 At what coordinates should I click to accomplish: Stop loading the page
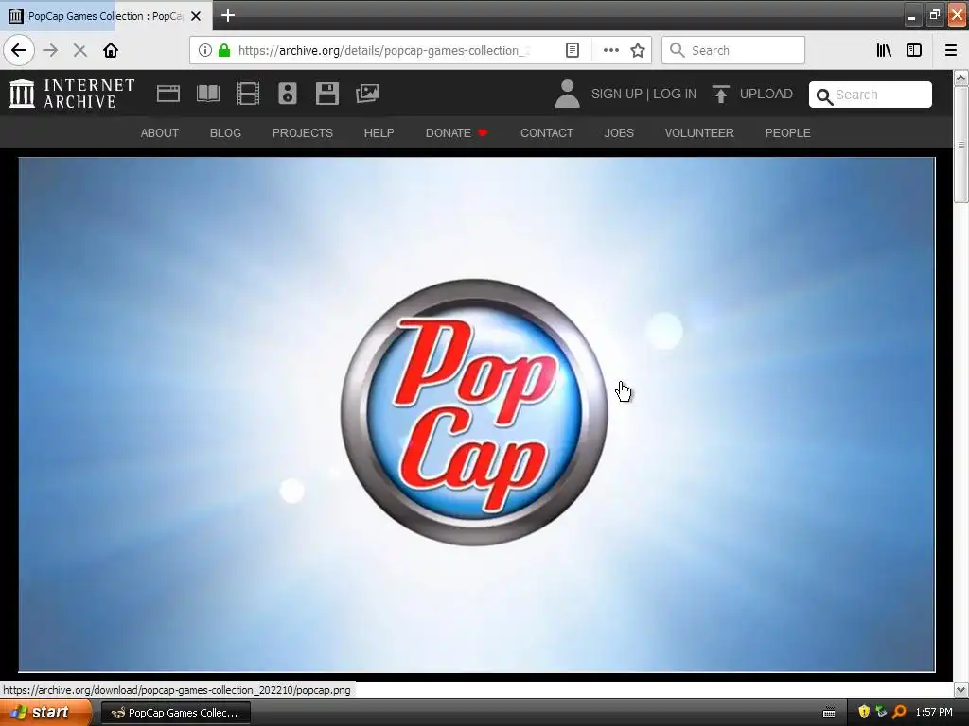pyautogui.click(x=79, y=50)
